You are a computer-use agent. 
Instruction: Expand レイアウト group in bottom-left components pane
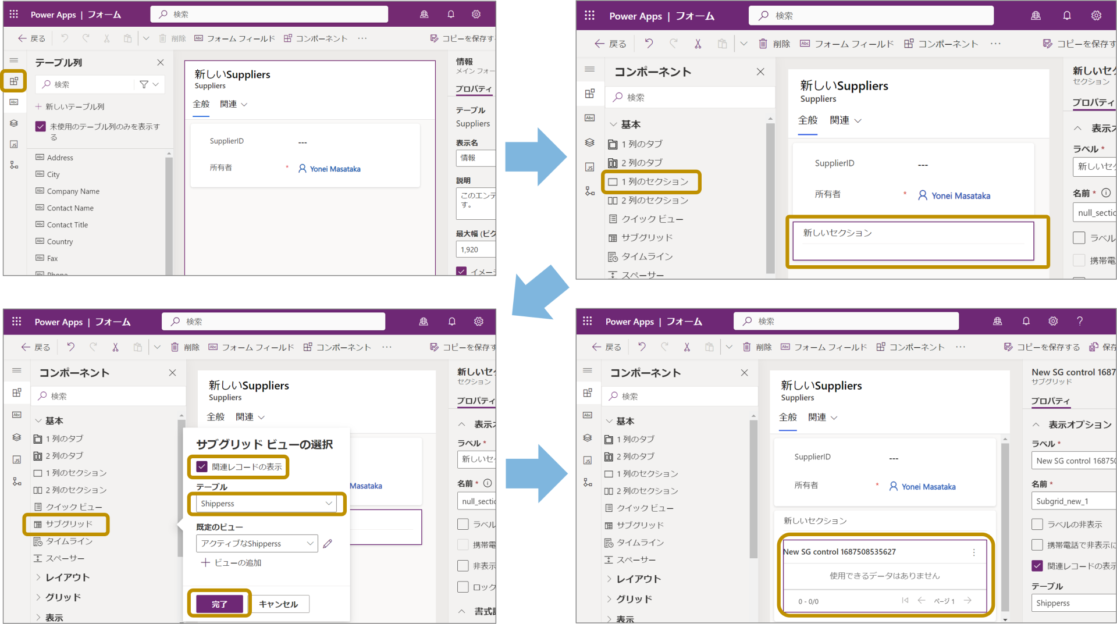38,577
